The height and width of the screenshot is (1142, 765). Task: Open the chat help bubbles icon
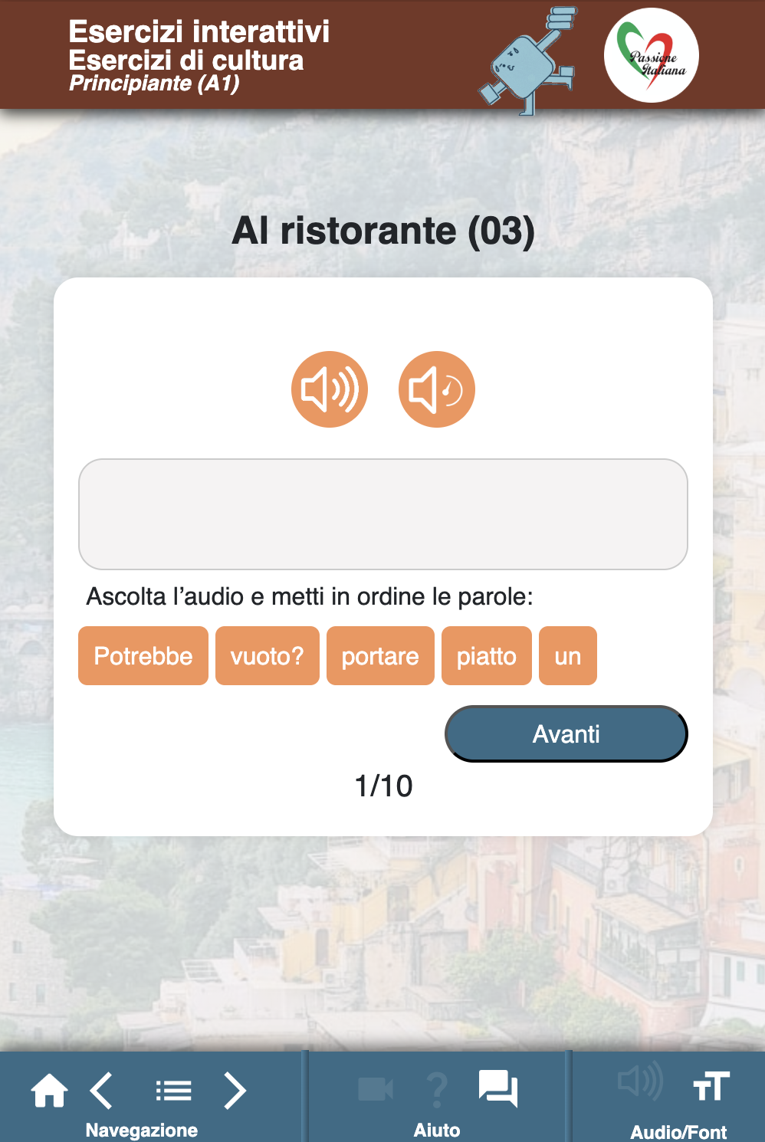tap(498, 1088)
